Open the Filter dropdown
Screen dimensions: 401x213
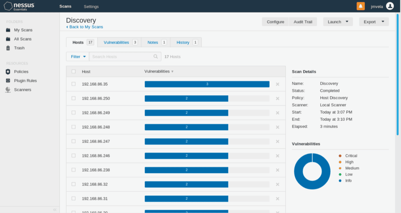click(x=78, y=57)
